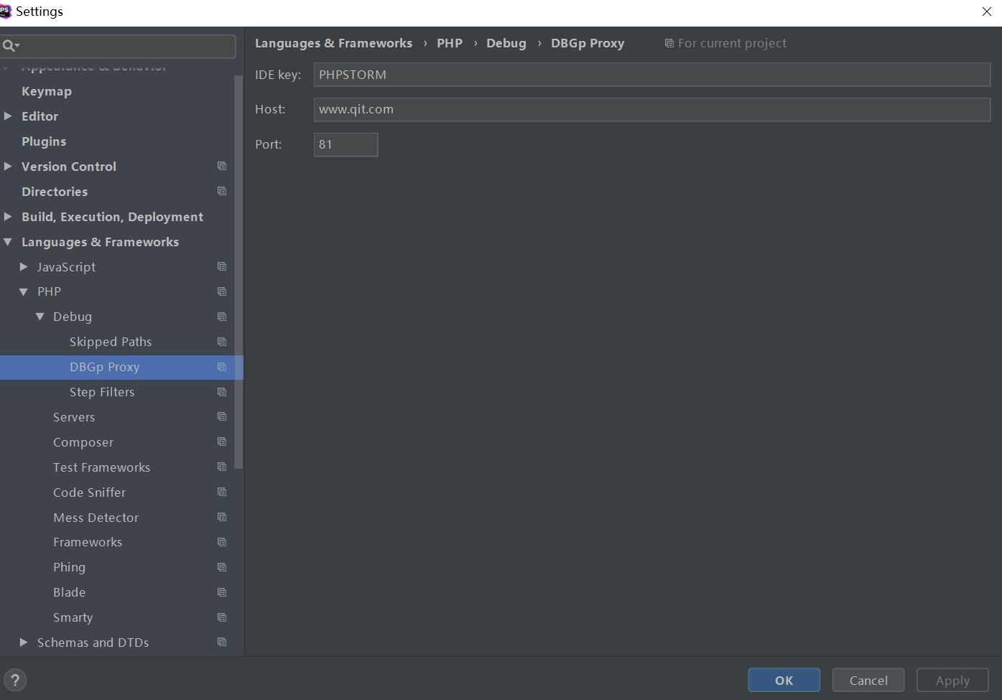The width and height of the screenshot is (1002, 700).
Task: Expand the Editor section
Action: pos(8,116)
